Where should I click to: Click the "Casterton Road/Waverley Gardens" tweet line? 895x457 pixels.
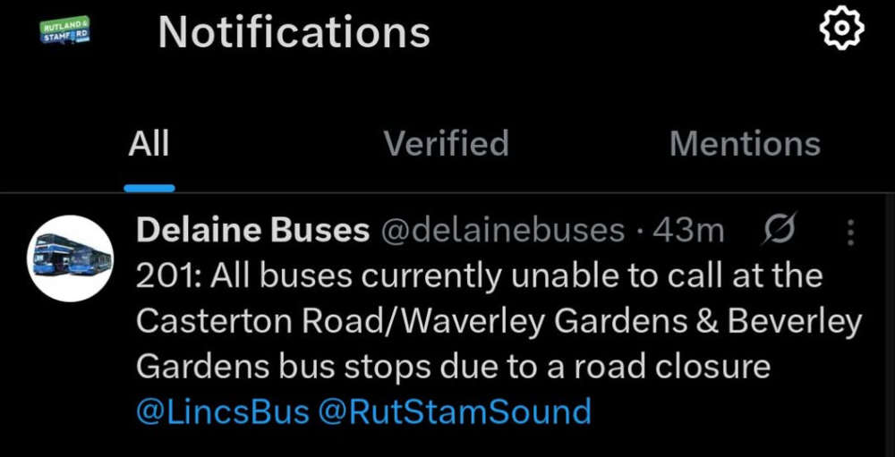(x=340, y=321)
